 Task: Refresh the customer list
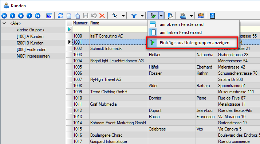(60, 16)
